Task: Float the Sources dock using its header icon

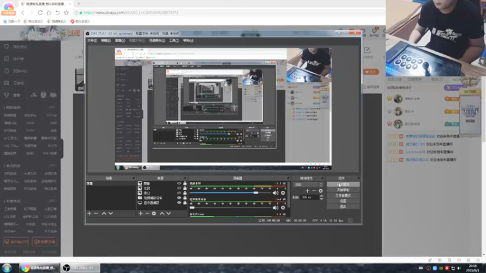Action: pos(185,178)
